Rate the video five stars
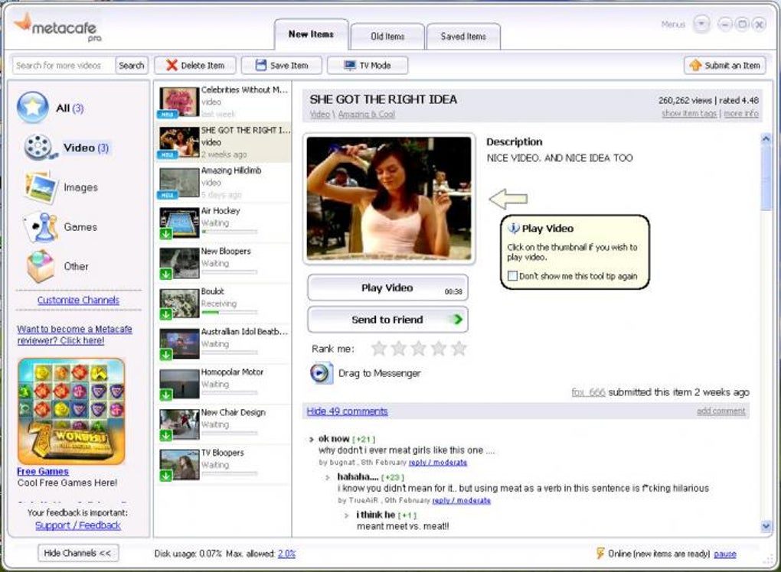The height and width of the screenshot is (572, 781). click(x=459, y=348)
